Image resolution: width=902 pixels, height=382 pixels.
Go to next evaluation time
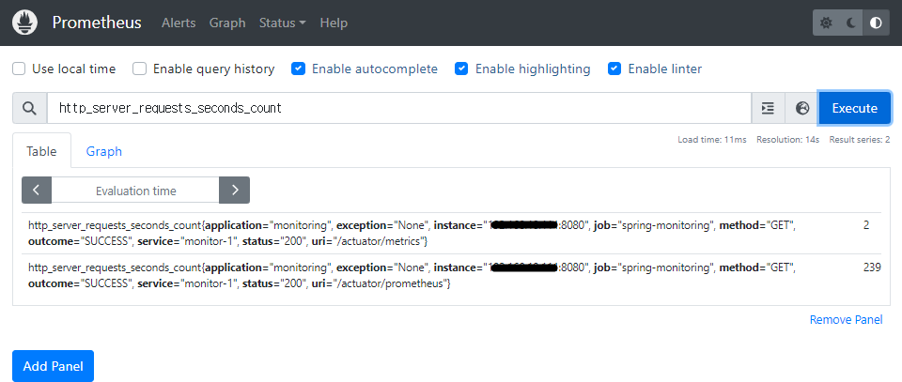[x=235, y=191]
